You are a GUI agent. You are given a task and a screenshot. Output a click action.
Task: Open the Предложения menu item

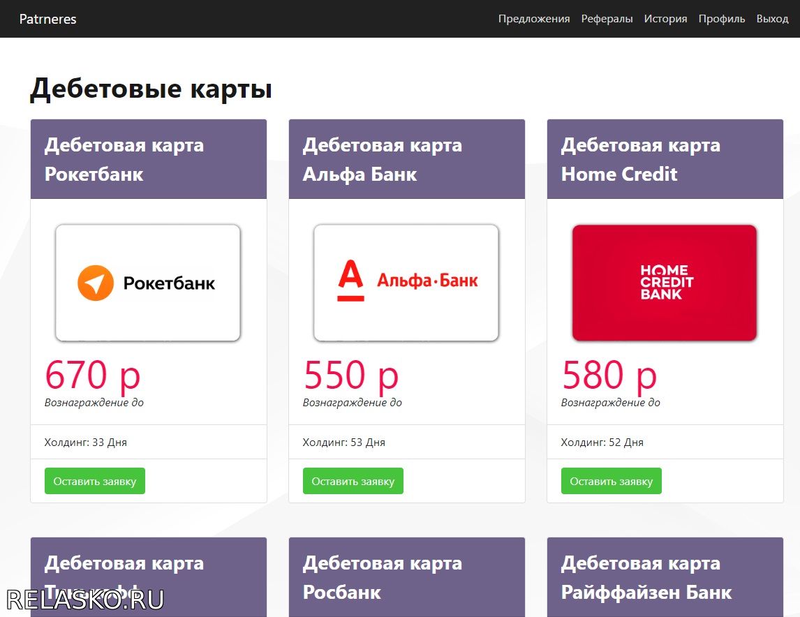click(533, 19)
